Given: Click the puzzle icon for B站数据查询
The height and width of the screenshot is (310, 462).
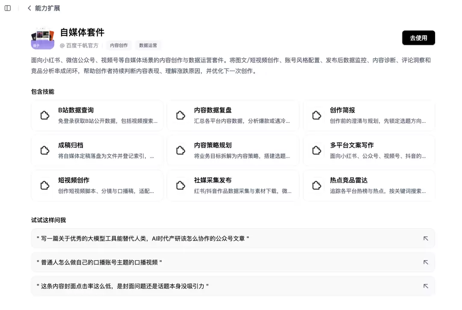Looking at the screenshot, I should [x=45, y=115].
